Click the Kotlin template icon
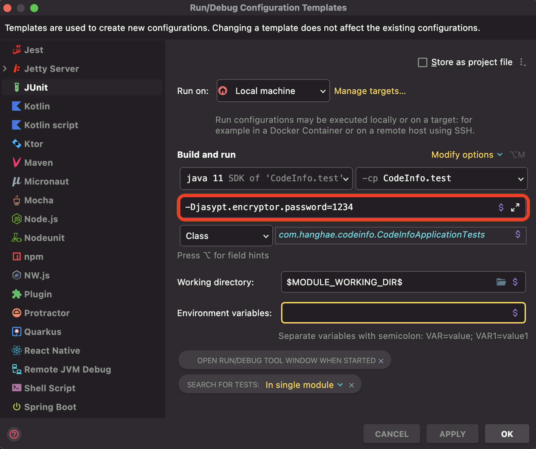 [17, 106]
